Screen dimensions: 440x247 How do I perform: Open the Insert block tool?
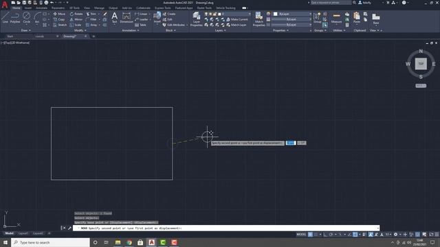pos(157,18)
